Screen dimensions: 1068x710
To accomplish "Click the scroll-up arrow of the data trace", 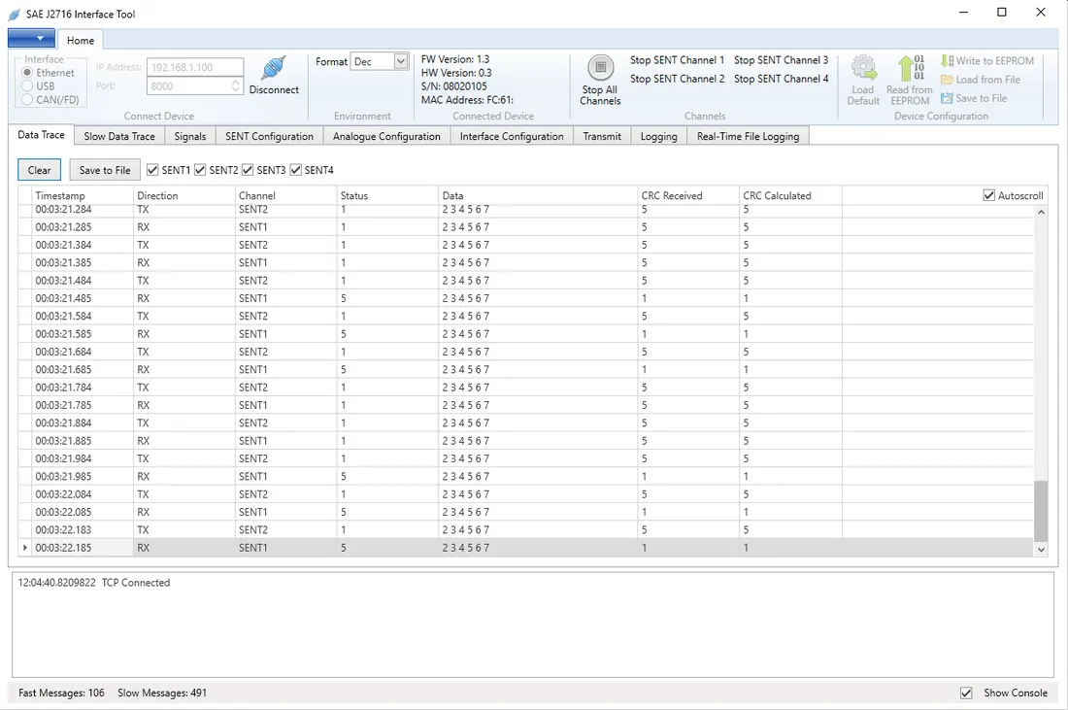I will click(x=1041, y=213).
